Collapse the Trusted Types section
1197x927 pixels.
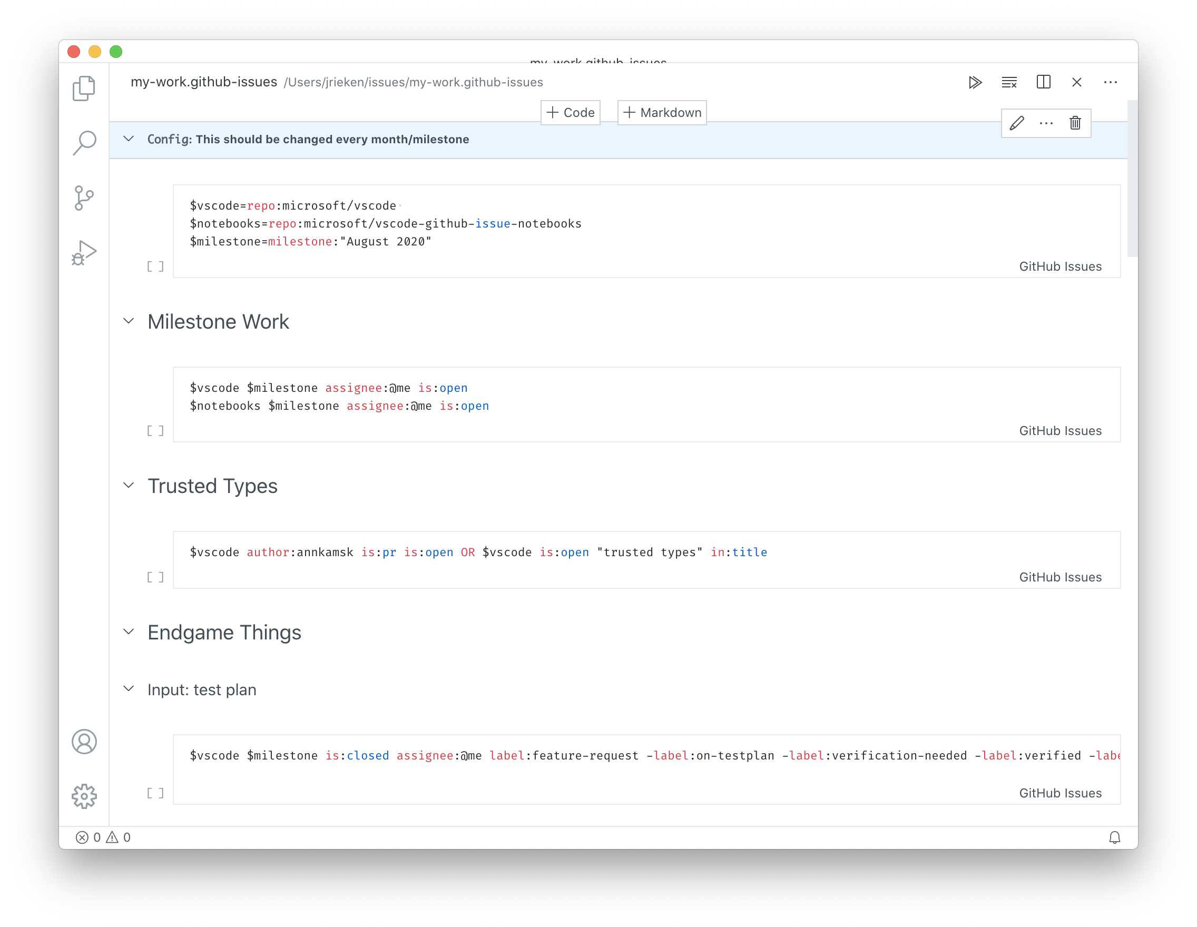[x=129, y=486]
